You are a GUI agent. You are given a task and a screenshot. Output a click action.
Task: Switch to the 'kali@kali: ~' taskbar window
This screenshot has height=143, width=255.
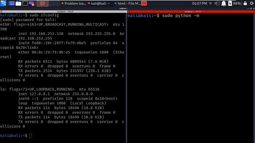click(x=99, y=4)
